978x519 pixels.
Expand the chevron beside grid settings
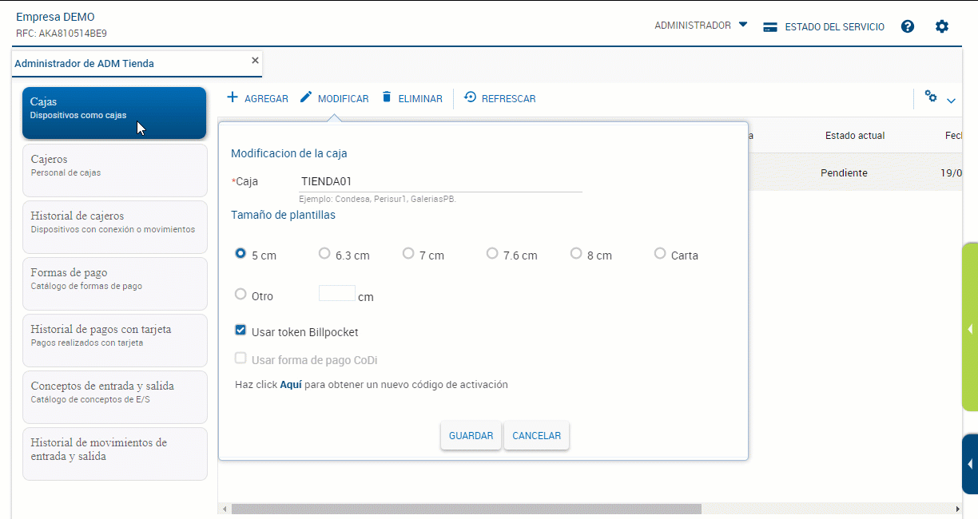pos(951,101)
